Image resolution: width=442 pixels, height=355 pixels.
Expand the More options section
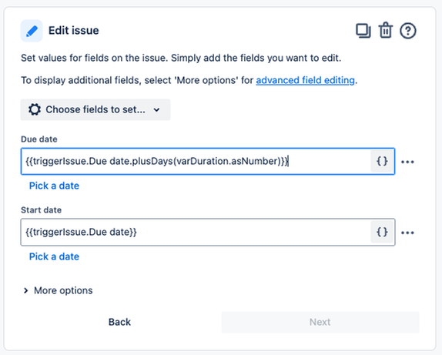(58, 290)
